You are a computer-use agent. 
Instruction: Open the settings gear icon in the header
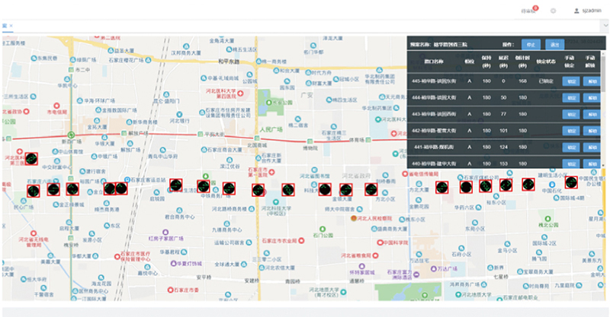(553, 11)
